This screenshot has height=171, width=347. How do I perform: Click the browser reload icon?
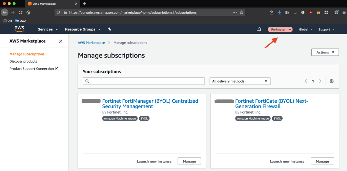pos(21,13)
